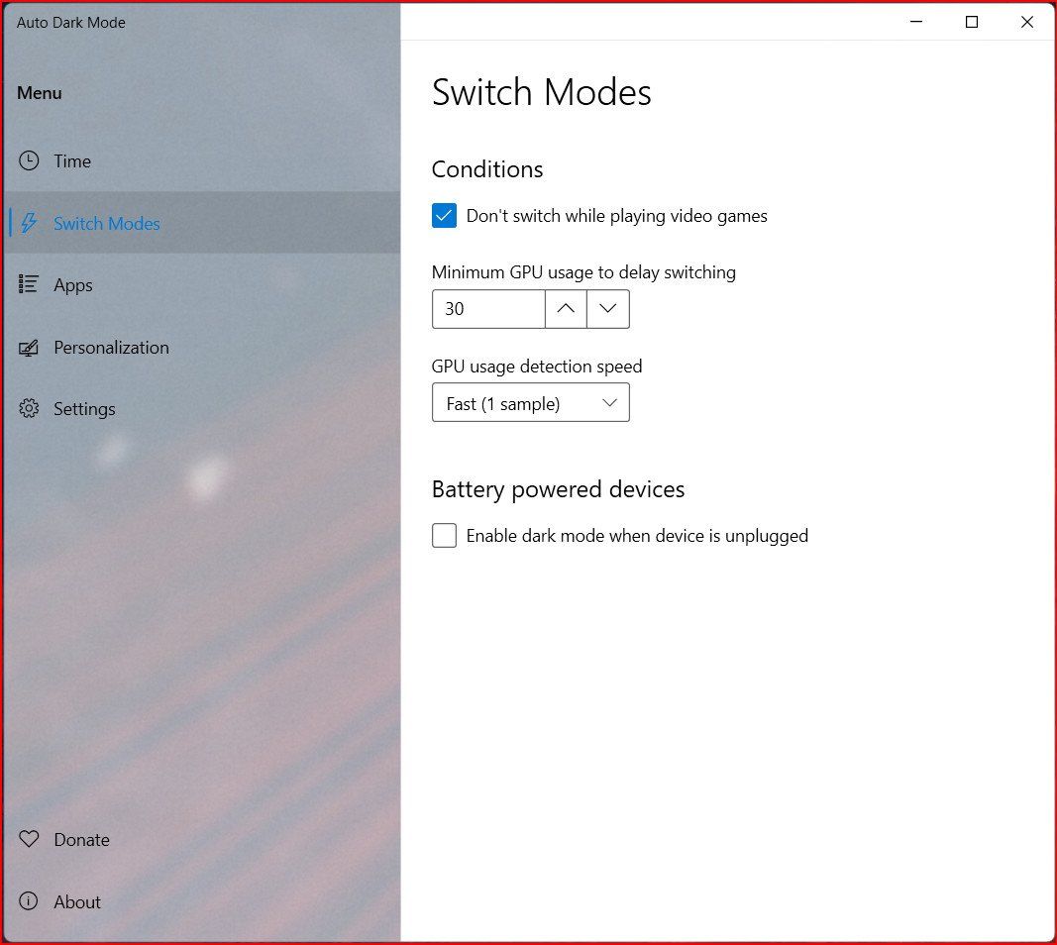This screenshot has width=1057, height=945.
Task: Click the clock icon beside Time
Action: coord(29,160)
